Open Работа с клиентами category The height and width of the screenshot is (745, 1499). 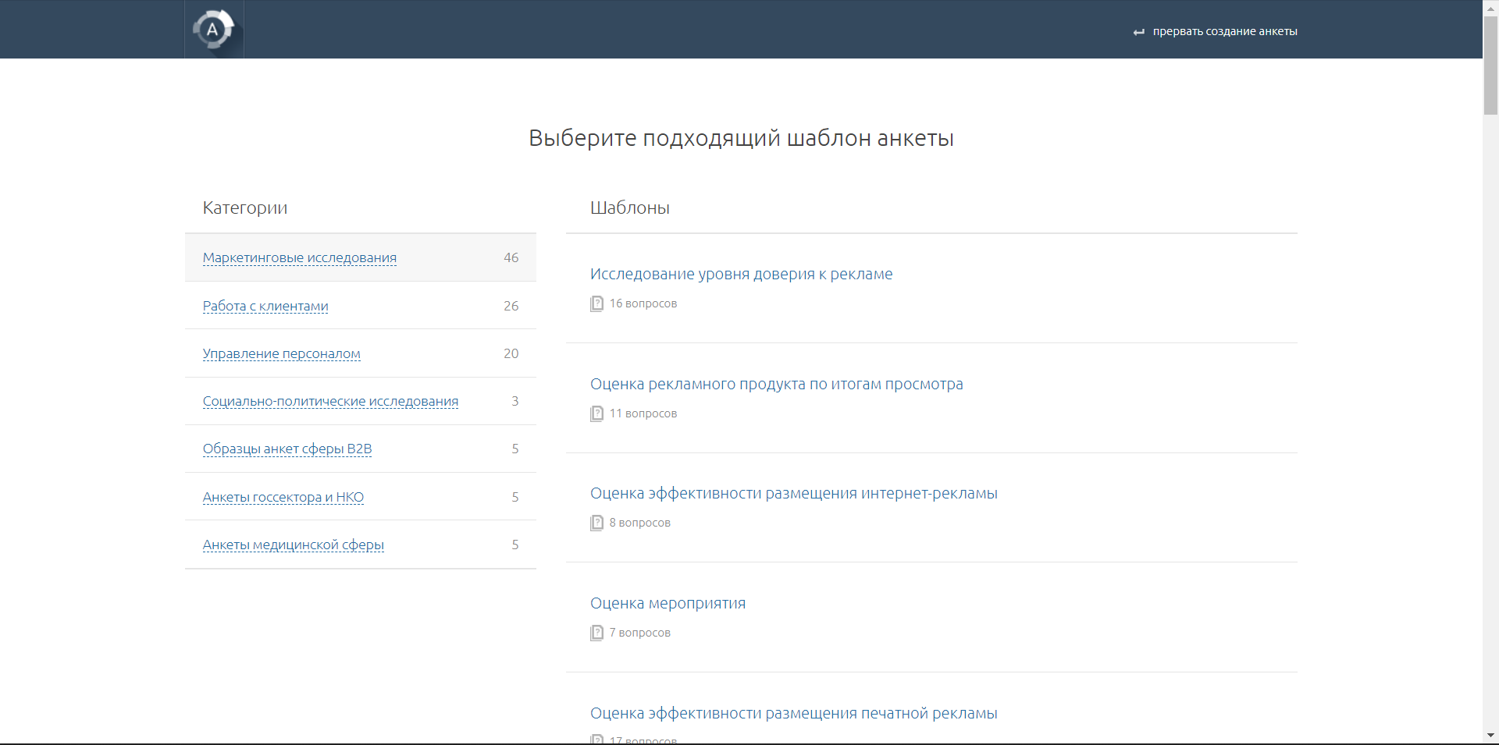click(265, 306)
